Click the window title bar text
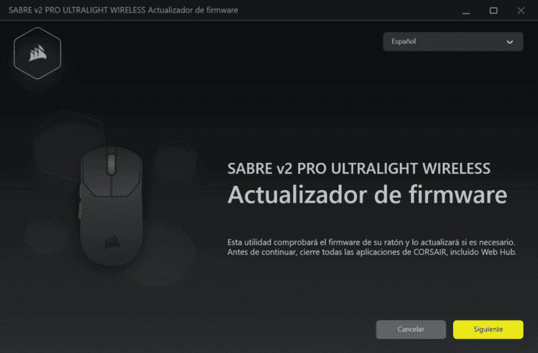 (x=123, y=10)
